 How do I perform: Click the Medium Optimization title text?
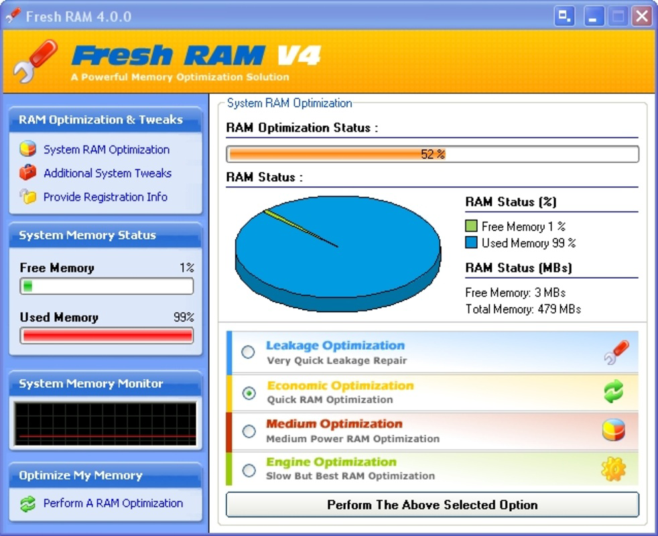(334, 424)
